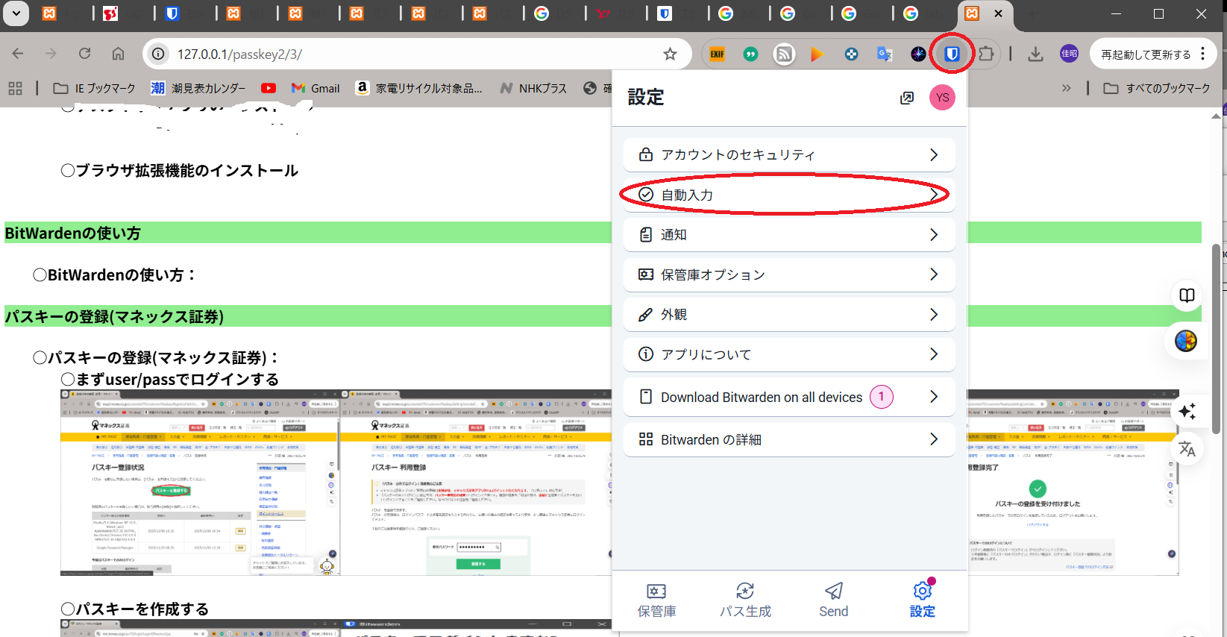
Task: Open 保管庫オプション vault options
Action: [789, 274]
